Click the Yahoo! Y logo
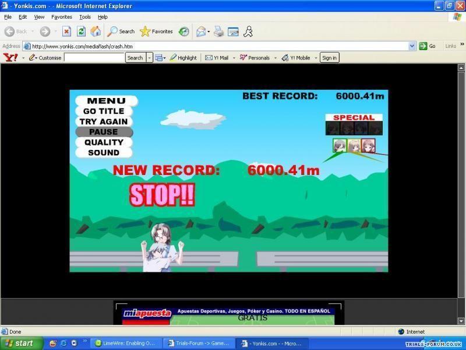 coord(10,57)
